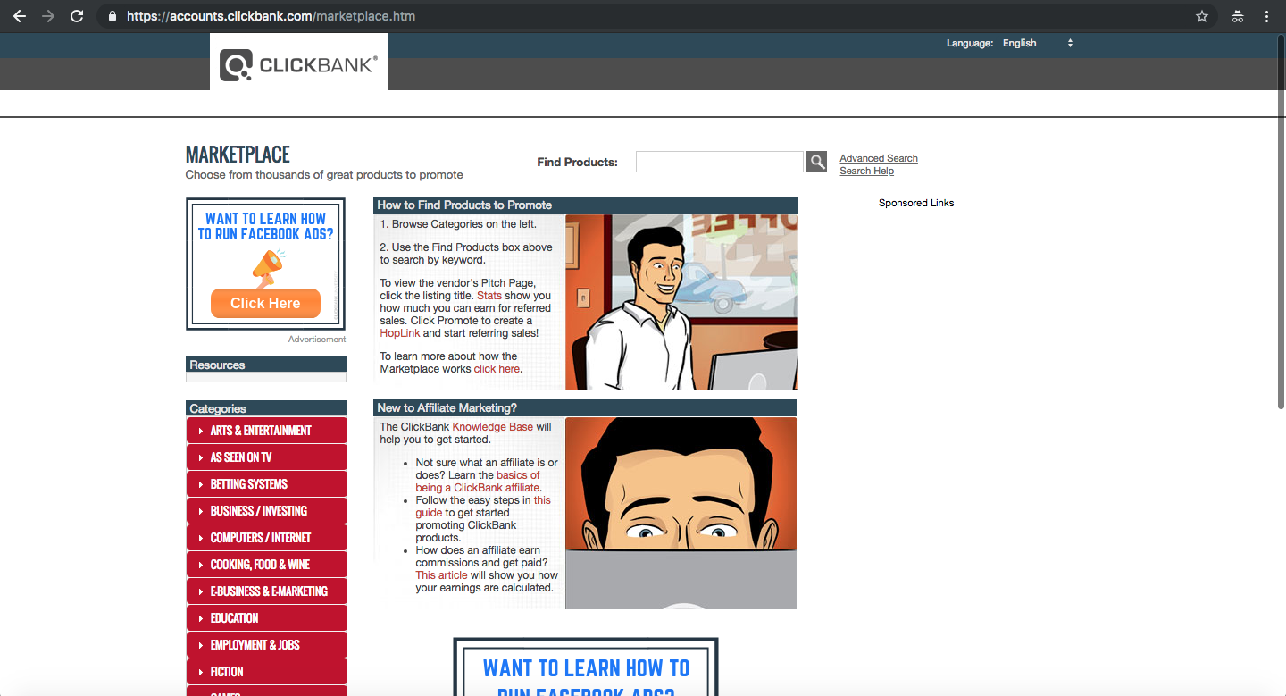Open the Knowledge Base link
The image size is (1286, 696).
click(493, 427)
